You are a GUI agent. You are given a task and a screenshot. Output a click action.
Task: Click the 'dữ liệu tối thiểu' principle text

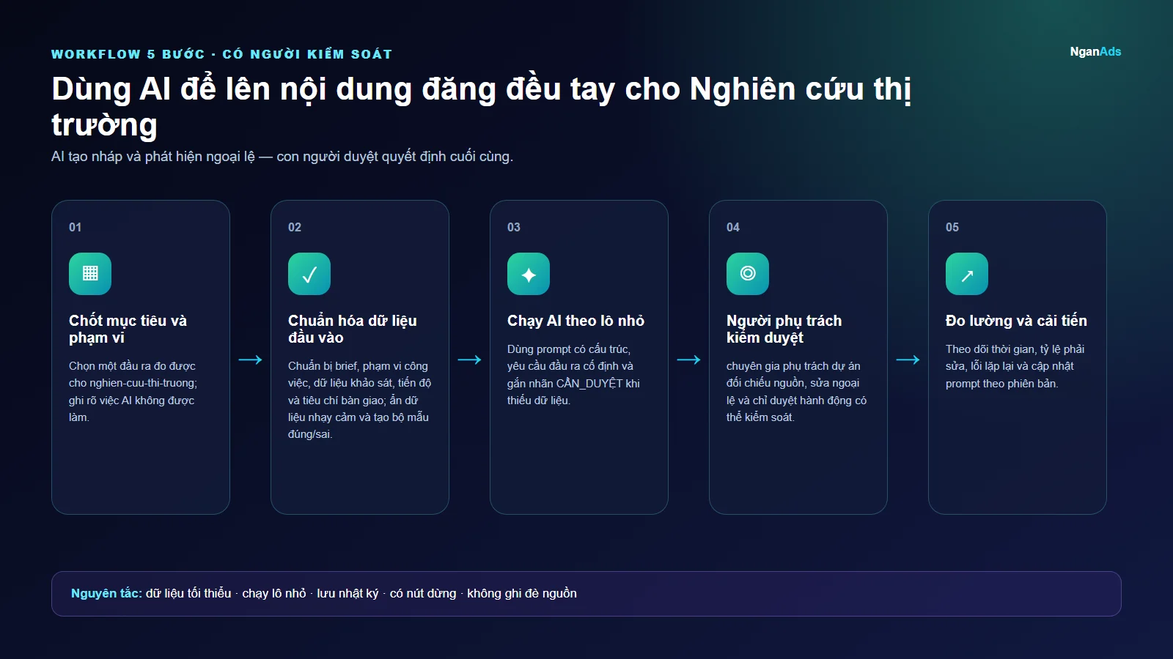click(x=188, y=593)
